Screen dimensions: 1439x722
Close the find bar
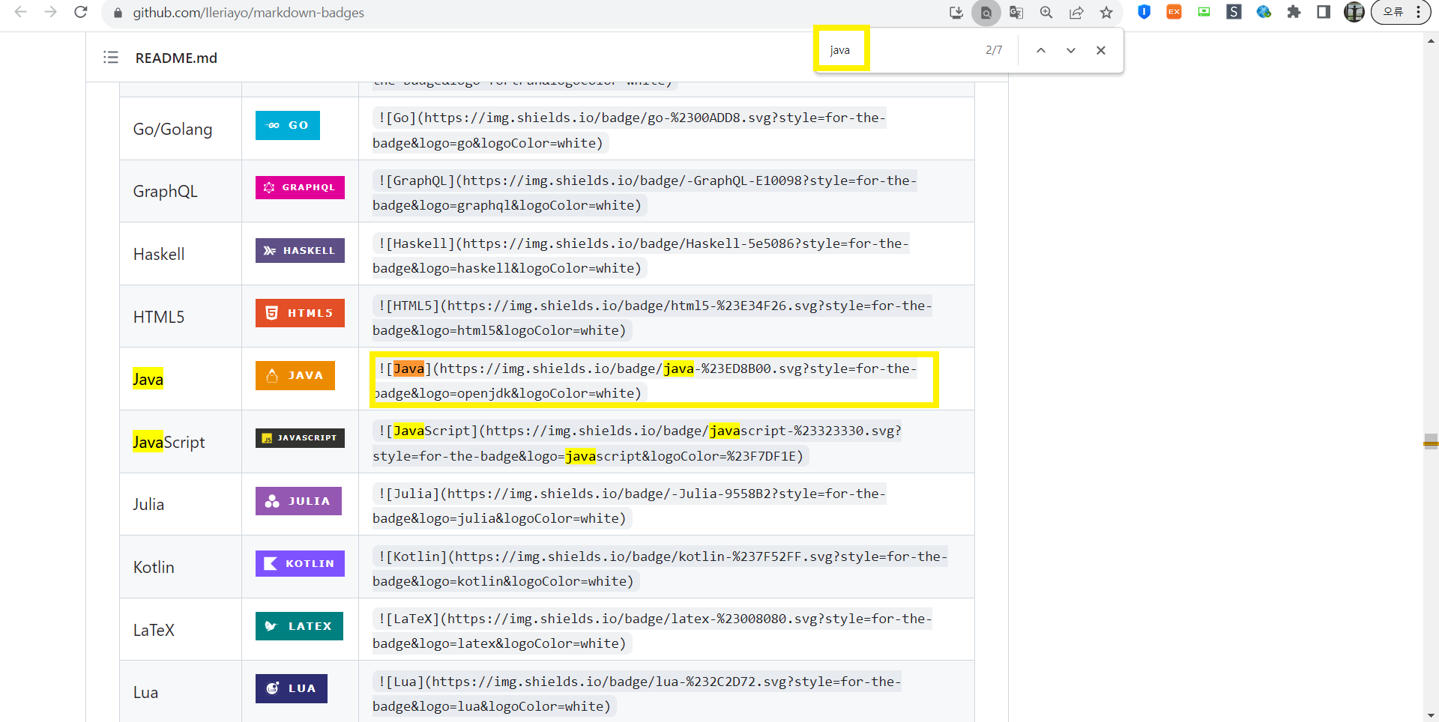(1101, 50)
